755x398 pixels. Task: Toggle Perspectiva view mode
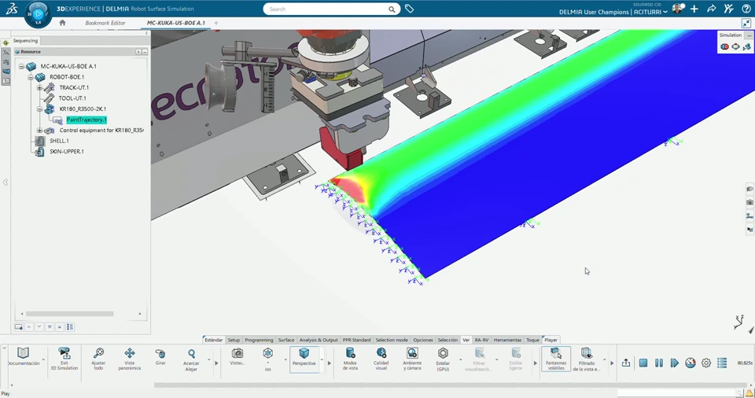click(304, 358)
